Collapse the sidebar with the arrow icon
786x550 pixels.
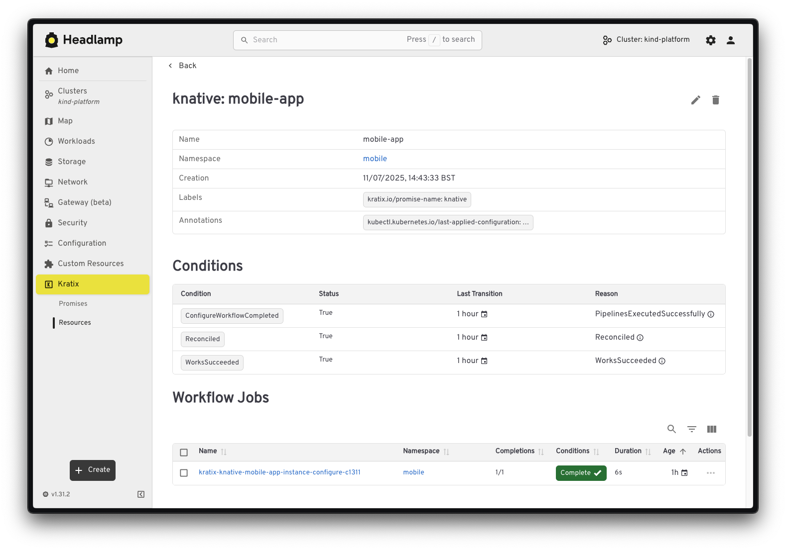pos(141,494)
